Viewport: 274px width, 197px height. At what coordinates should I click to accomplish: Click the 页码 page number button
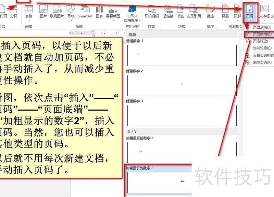(x=250, y=13)
